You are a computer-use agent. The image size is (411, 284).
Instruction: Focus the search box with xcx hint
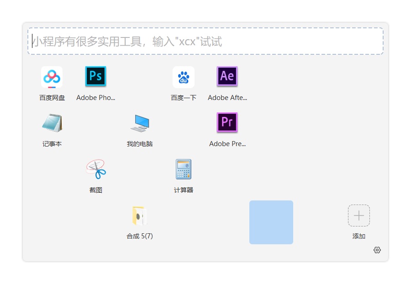point(205,41)
